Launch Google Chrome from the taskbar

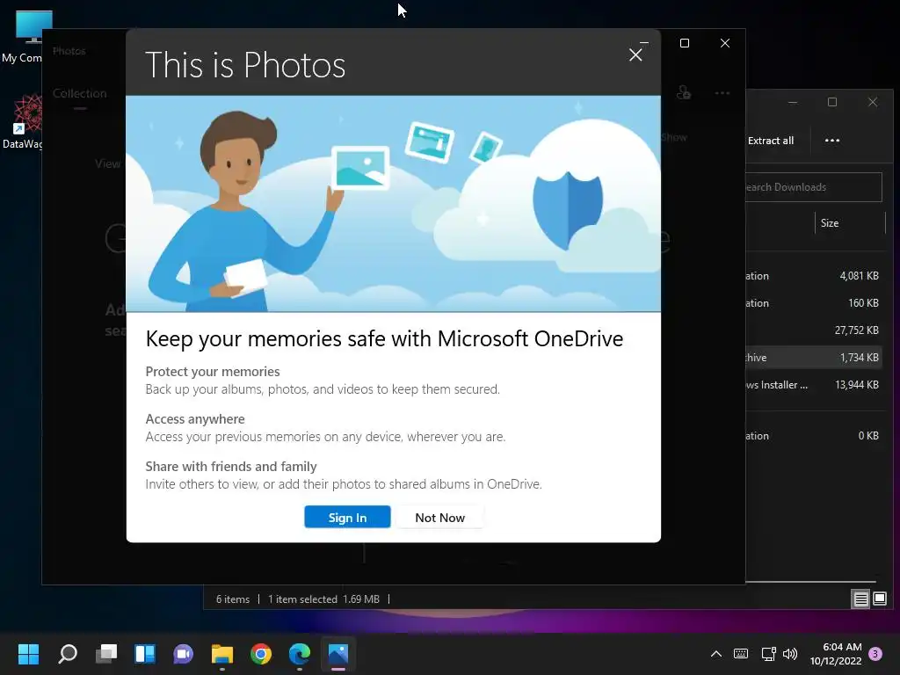pos(260,654)
